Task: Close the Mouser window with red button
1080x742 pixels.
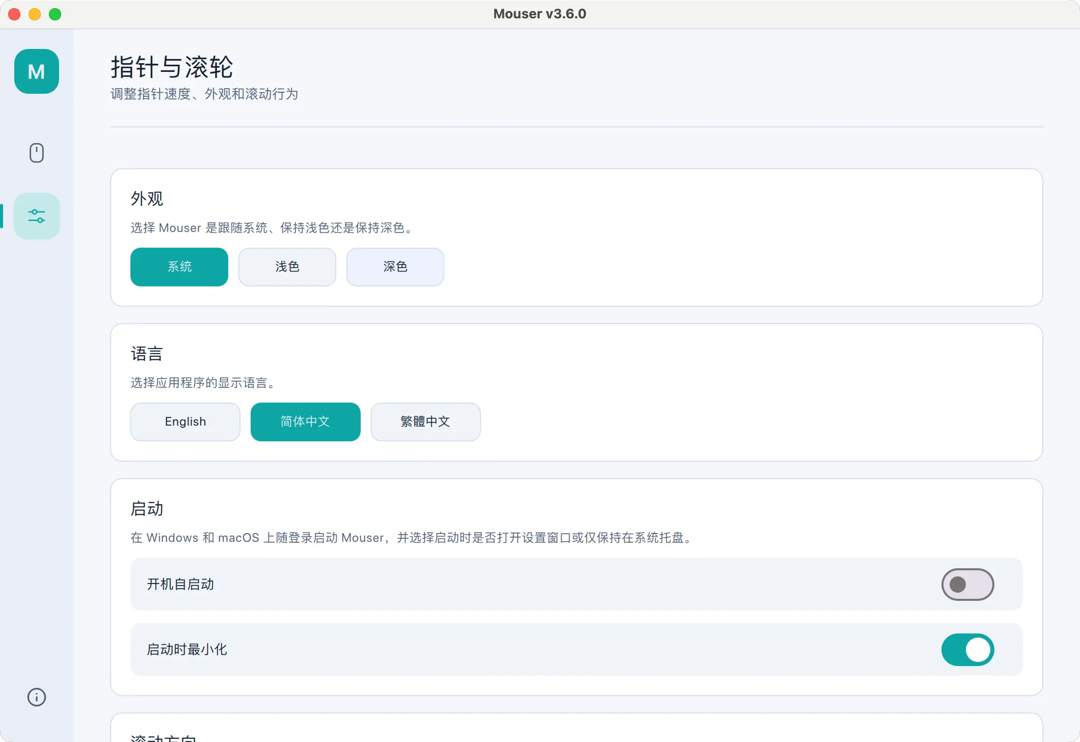Action: 14,14
